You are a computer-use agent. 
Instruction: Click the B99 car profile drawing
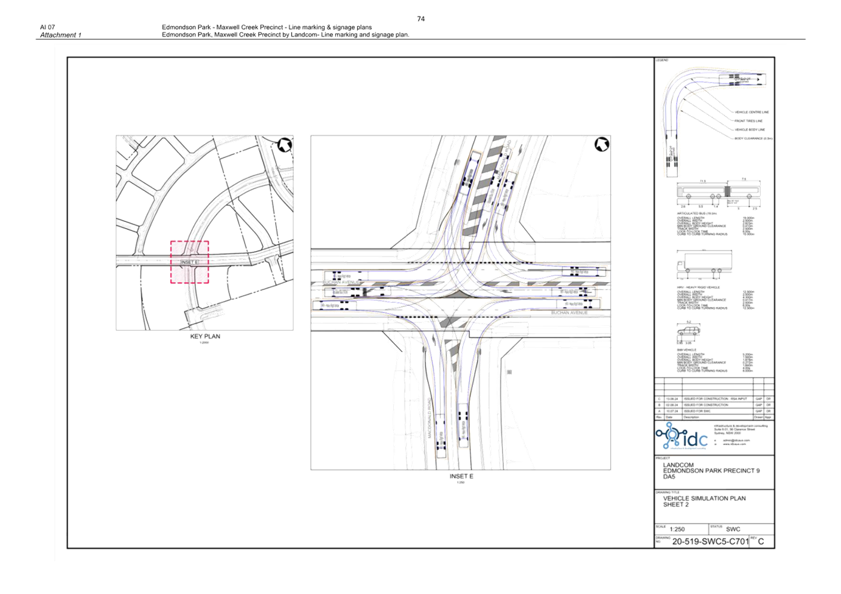click(689, 332)
